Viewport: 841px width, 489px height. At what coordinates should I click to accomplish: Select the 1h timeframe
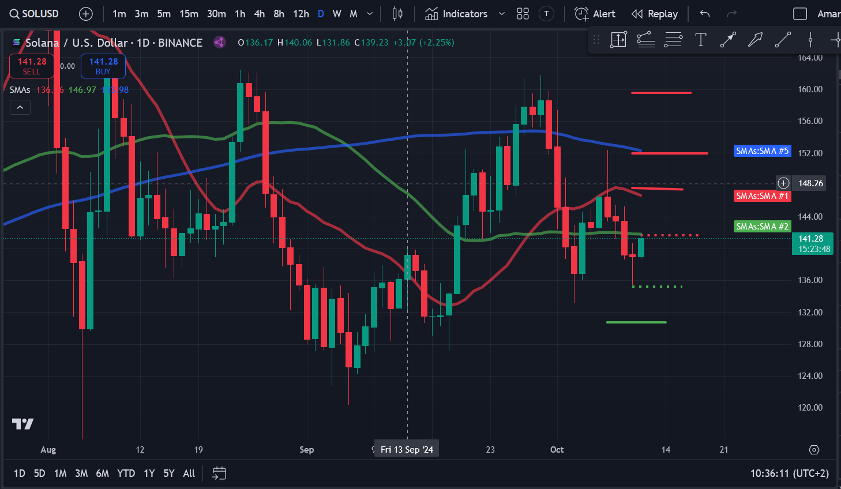point(241,14)
